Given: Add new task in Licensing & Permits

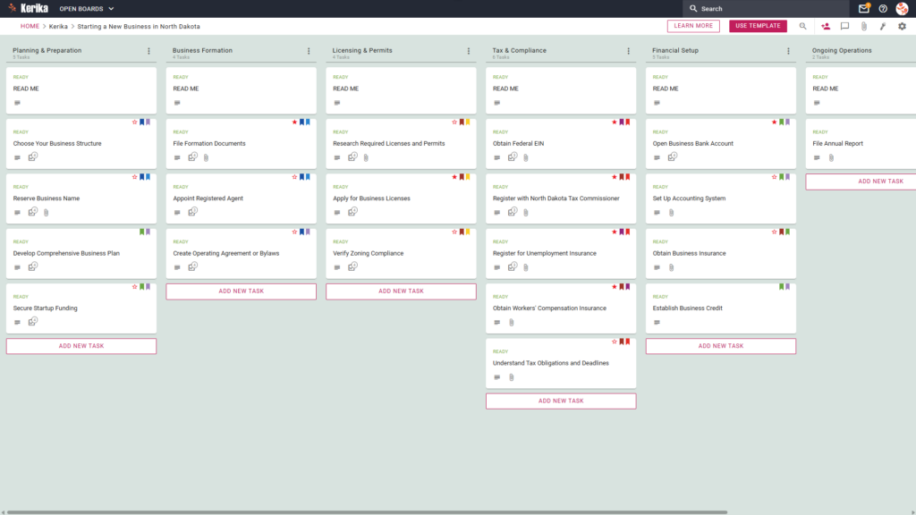Looking at the screenshot, I should pos(402,291).
